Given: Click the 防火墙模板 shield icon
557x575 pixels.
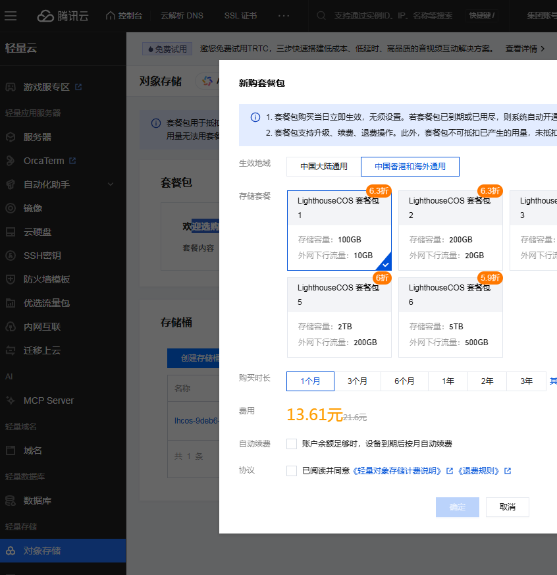Looking at the screenshot, I should 11,279.
